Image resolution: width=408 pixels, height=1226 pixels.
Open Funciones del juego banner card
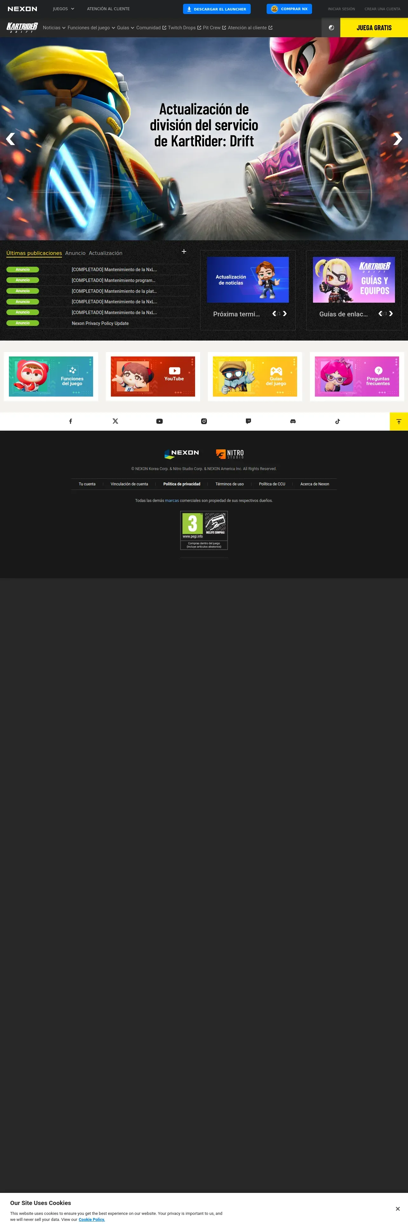pyautogui.click(x=51, y=377)
